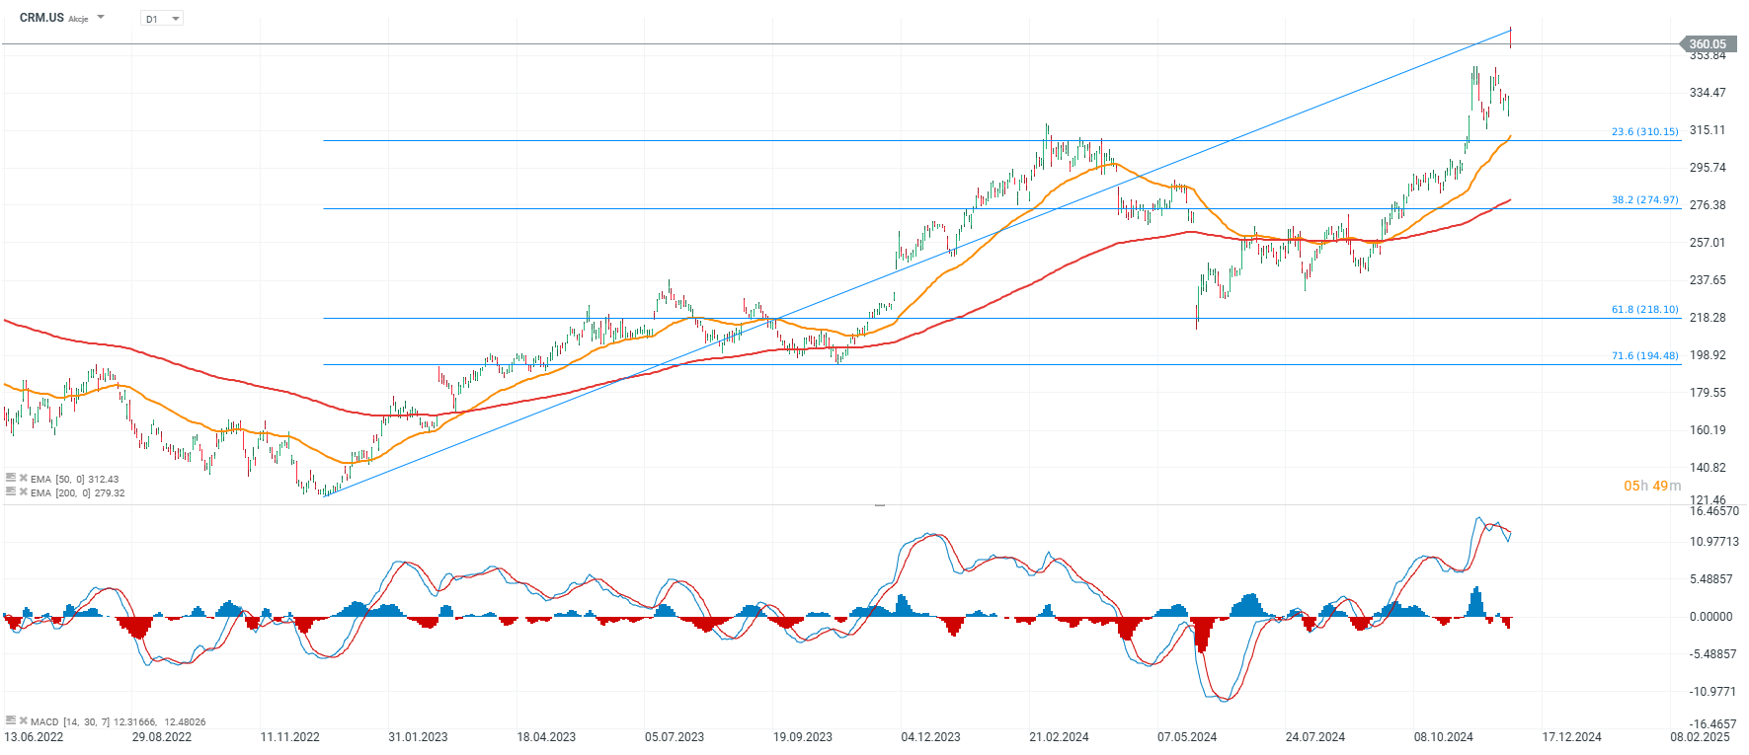Remove the EMA 200 indicator

(x=23, y=491)
